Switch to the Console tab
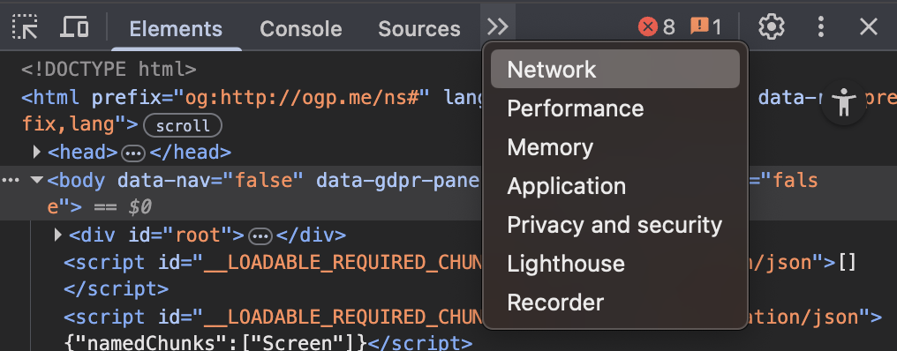897x351 pixels. [x=301, y=28]
